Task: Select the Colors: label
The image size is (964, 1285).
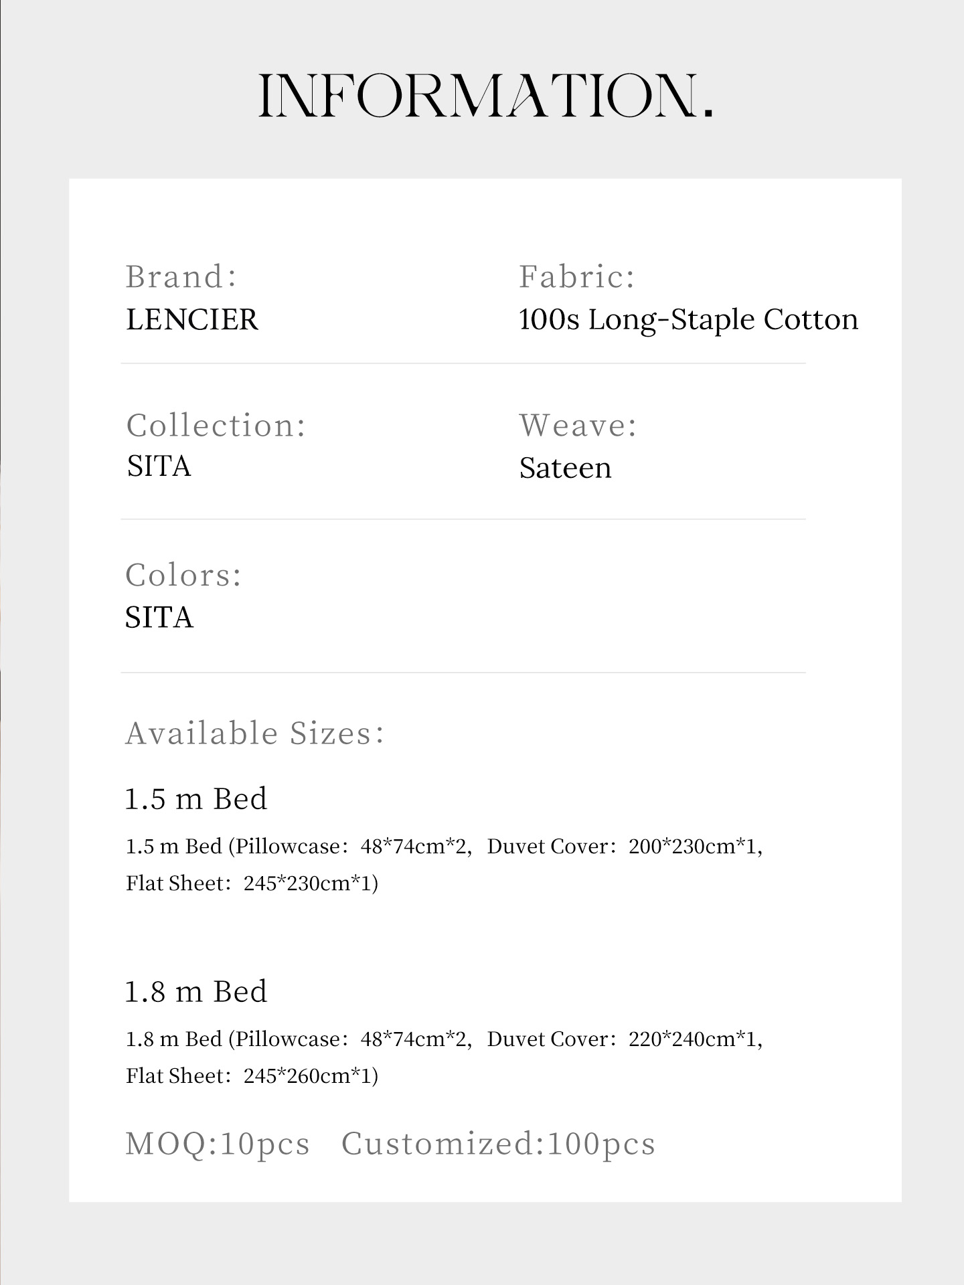Action: pyautogui.click(x=183, y=575)
